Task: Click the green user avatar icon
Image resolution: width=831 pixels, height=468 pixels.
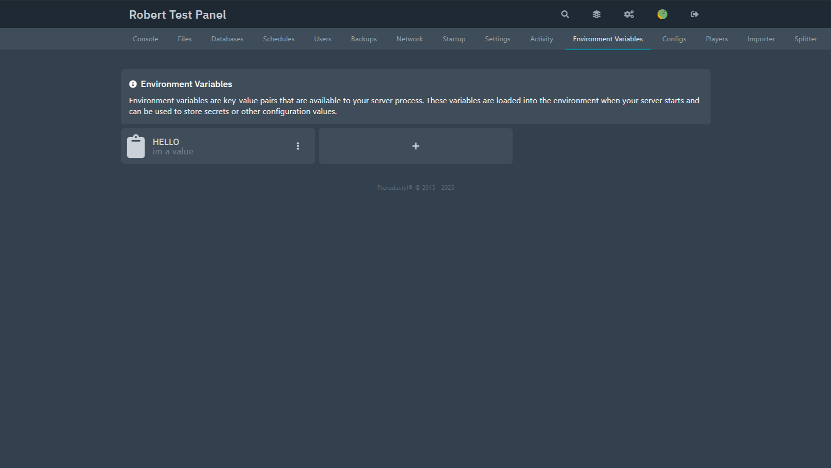Action: (x=662, y=14)
